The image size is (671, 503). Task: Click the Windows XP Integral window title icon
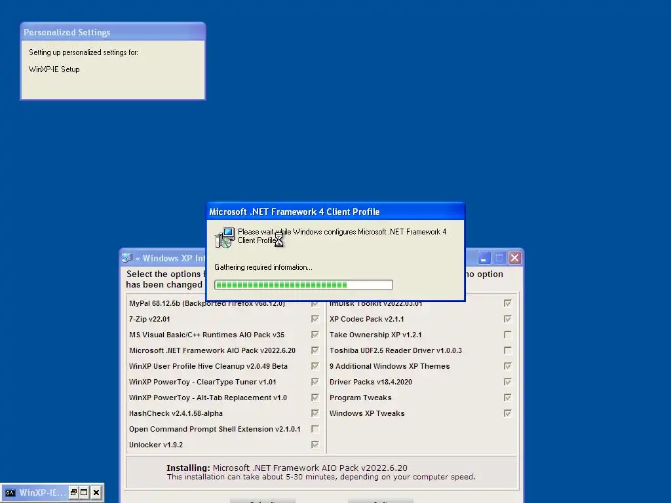click(x=127, y=257)
